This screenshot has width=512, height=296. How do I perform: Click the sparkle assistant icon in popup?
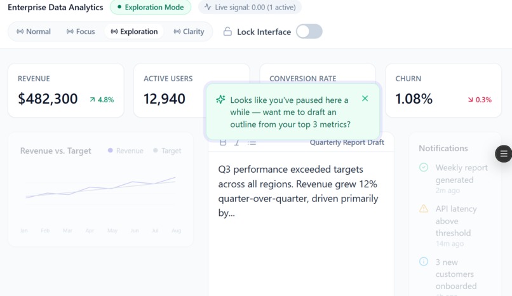pos(220,100)
